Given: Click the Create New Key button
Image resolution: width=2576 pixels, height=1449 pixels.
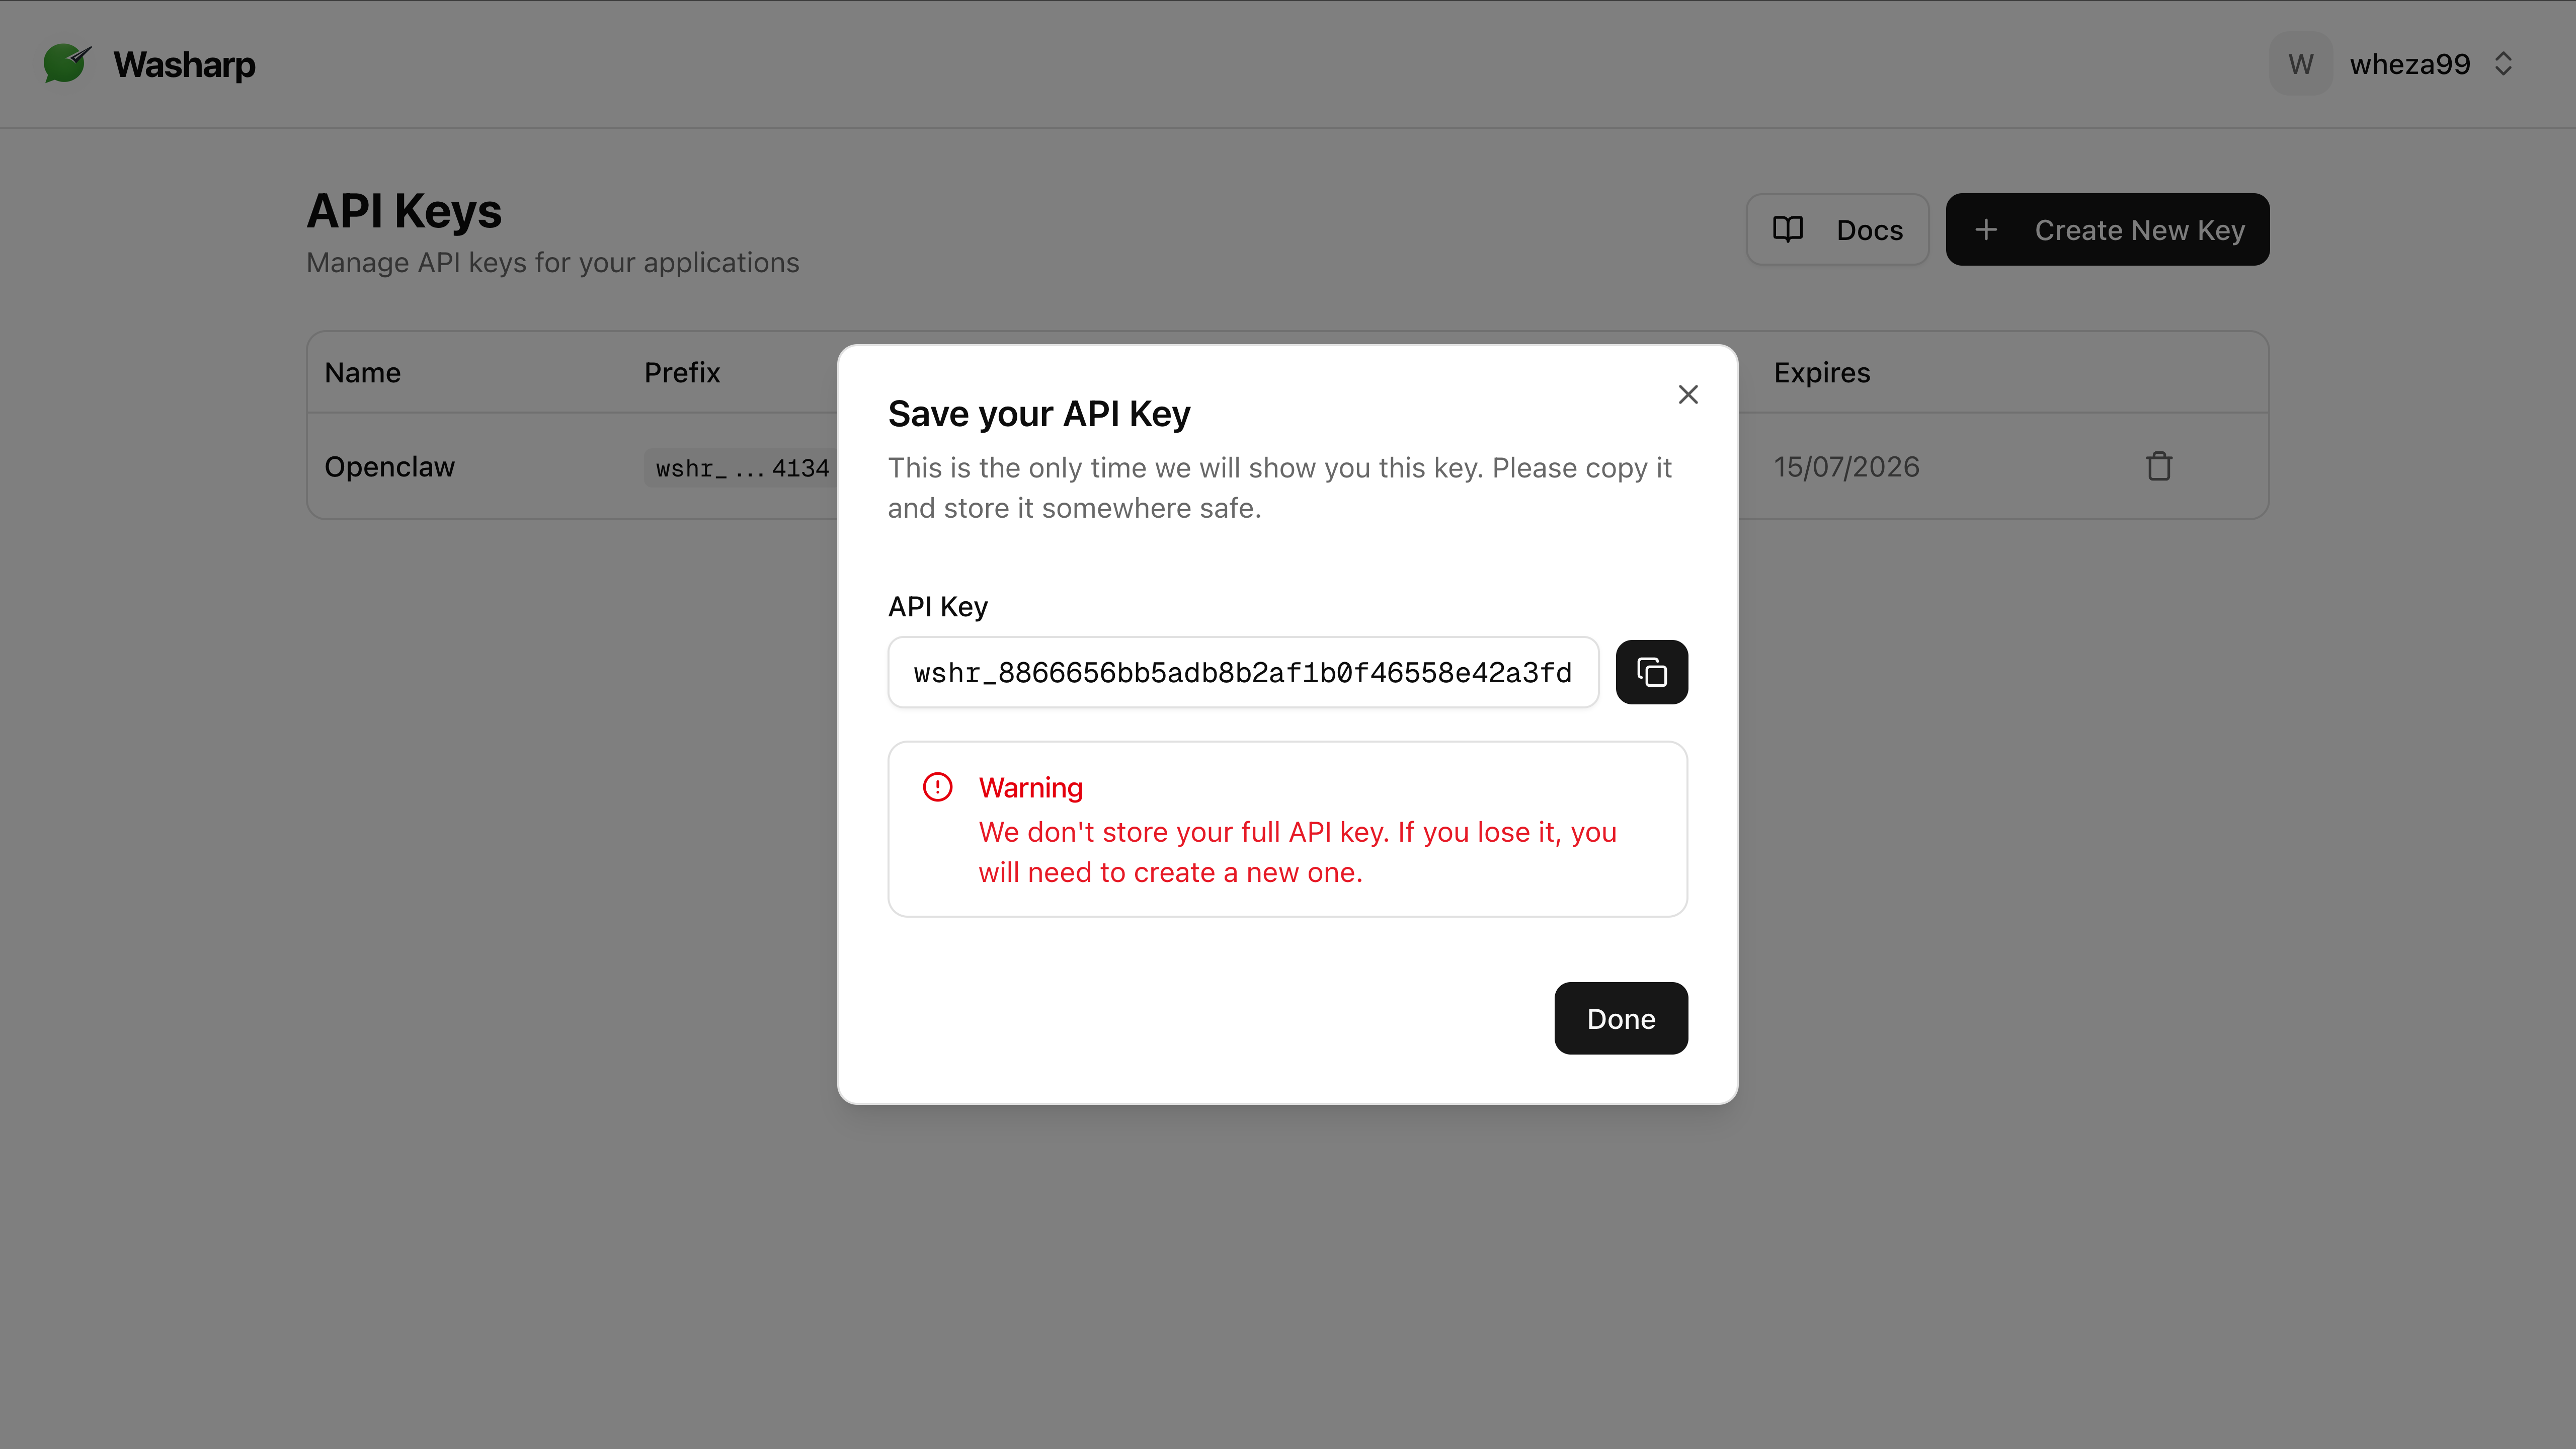Looking at the screenshot, I should 2107,229.
